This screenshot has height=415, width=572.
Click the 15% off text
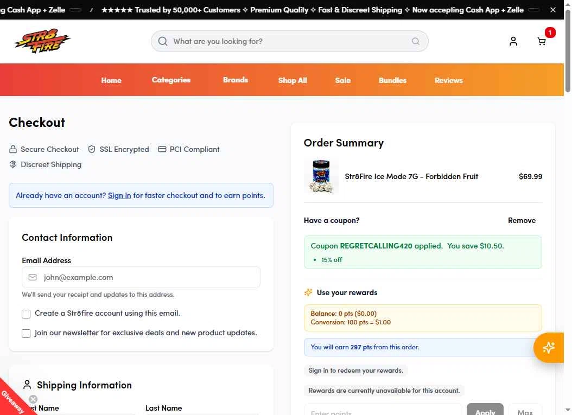coord(332,260)
